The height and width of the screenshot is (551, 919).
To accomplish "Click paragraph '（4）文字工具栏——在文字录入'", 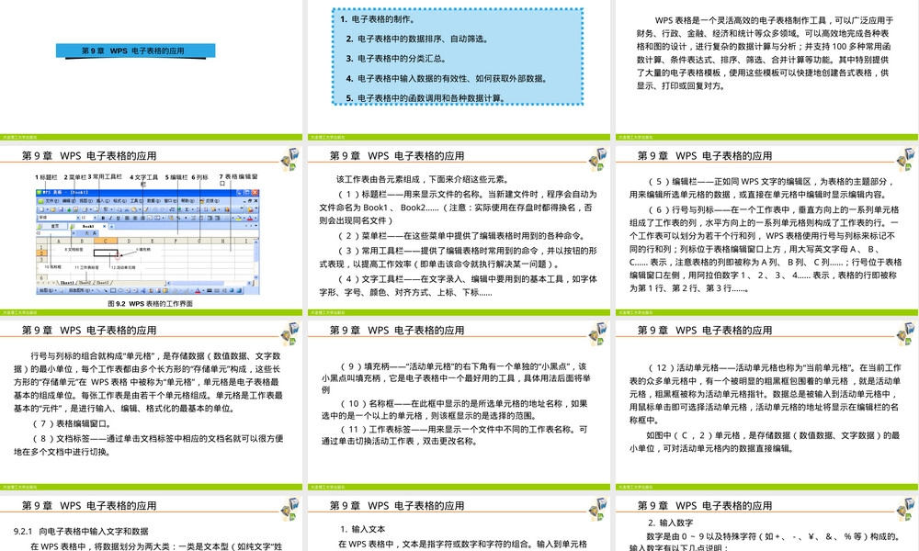I will click(x=459, y=286).
